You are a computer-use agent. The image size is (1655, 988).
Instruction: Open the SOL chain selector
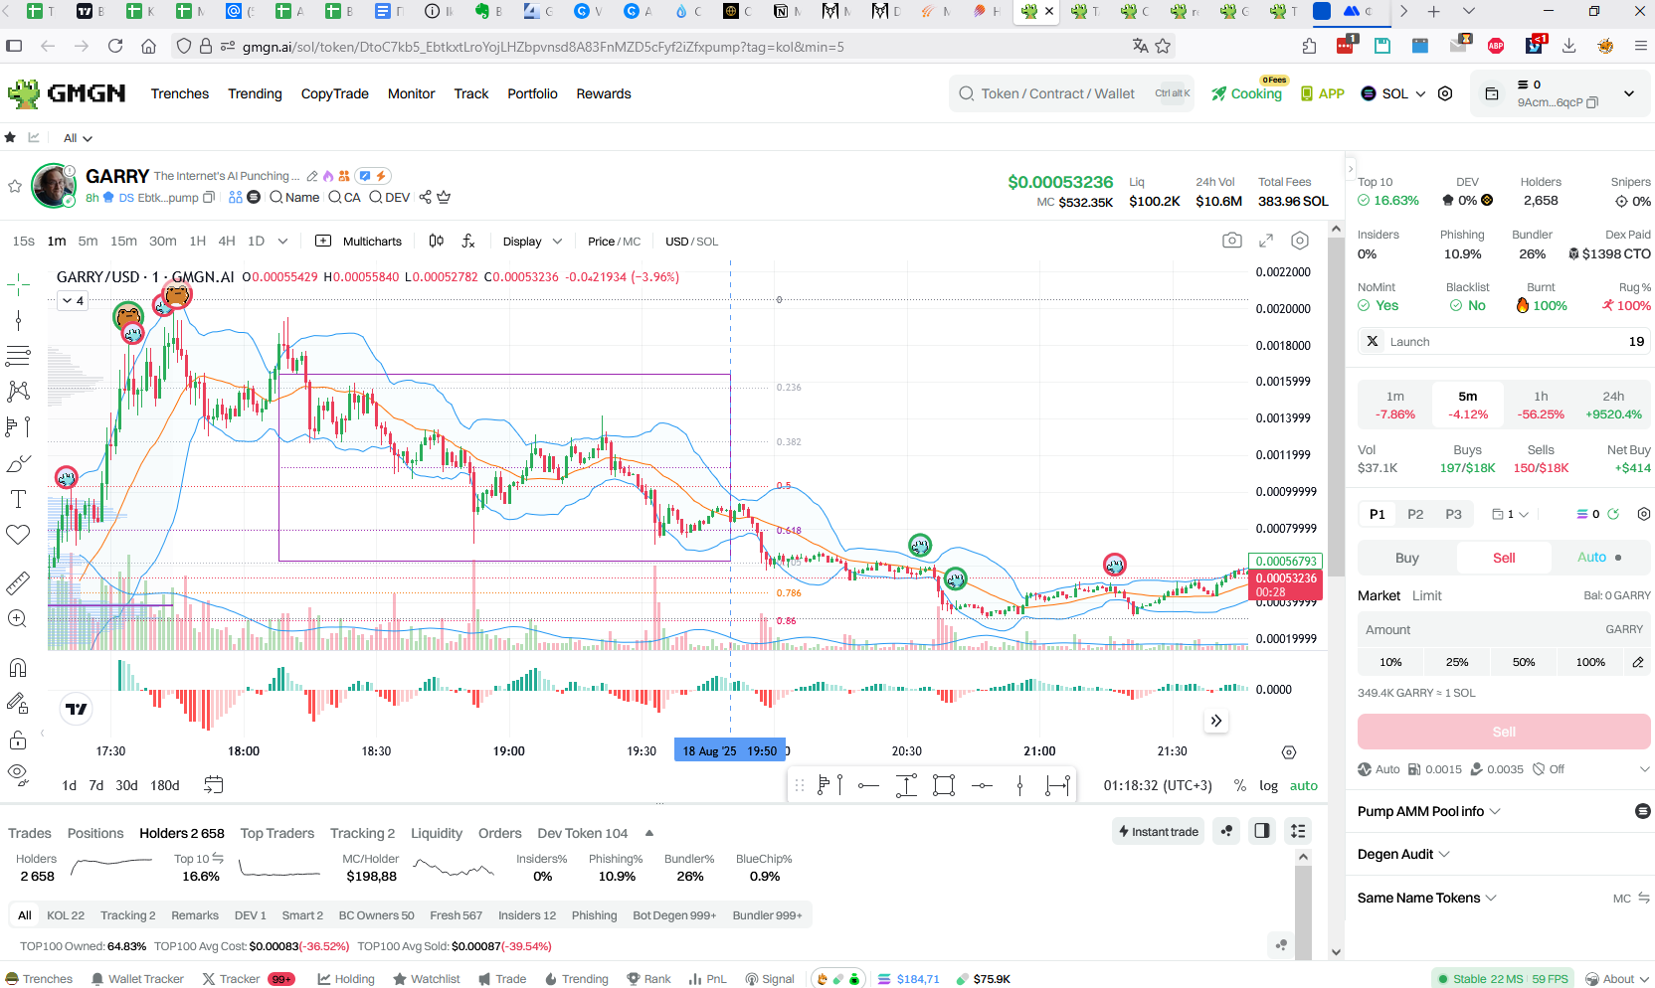pos(1393,93)
